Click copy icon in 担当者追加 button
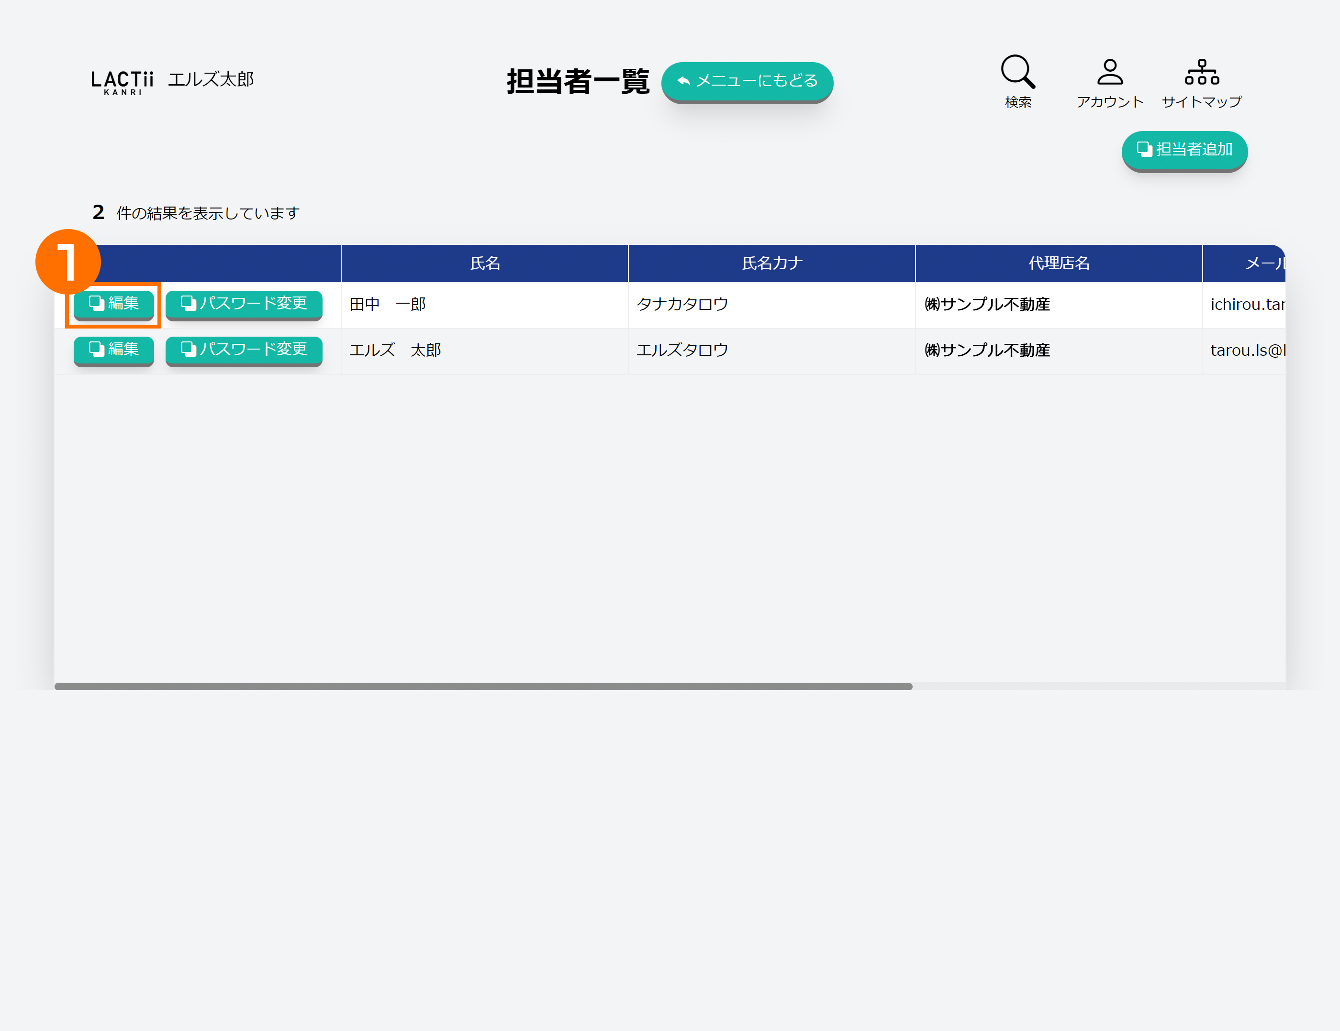 1144,149
